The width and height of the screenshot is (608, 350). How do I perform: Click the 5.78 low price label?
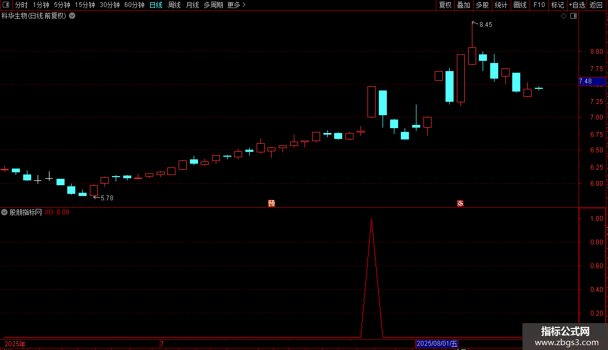click(107, 198)
